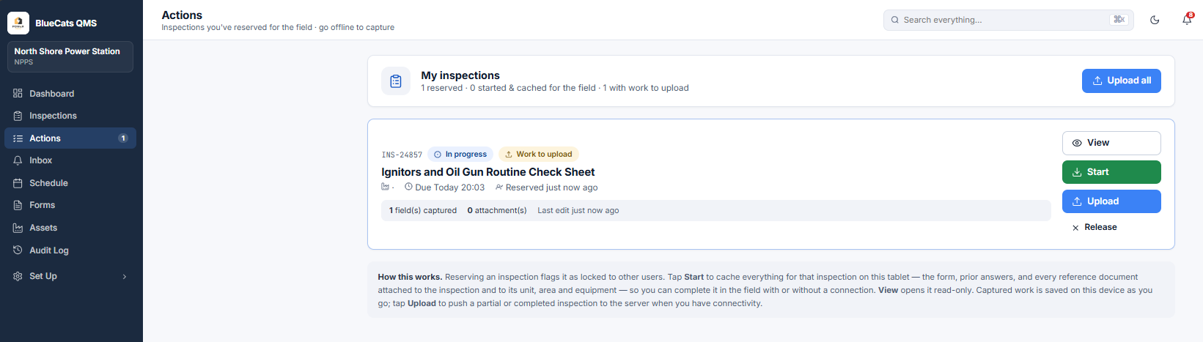Click the Dashboard grid icon in sidebar

click(18, 94)
